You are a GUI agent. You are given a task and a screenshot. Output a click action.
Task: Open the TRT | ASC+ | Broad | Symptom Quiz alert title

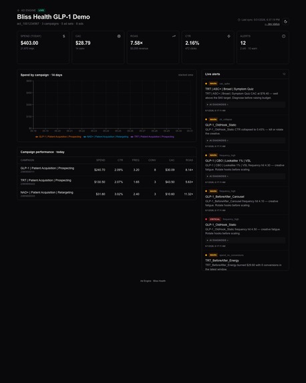point(229,89)
